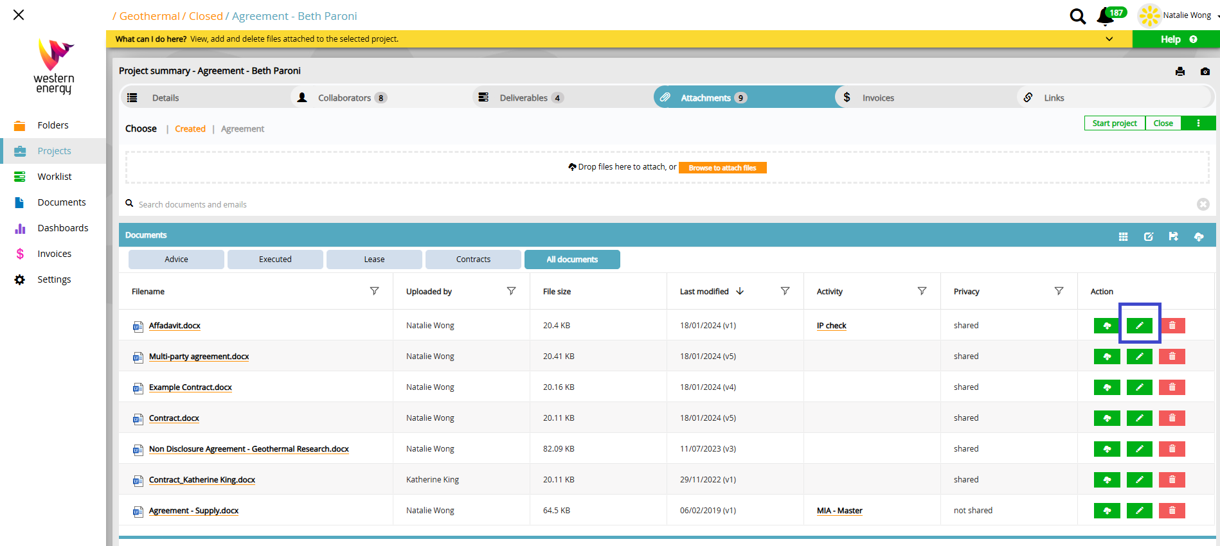Open the search magnifier in the top bar
Image resolution: width=1220 pixels, height=546 pixels.
click(1077, 16)
